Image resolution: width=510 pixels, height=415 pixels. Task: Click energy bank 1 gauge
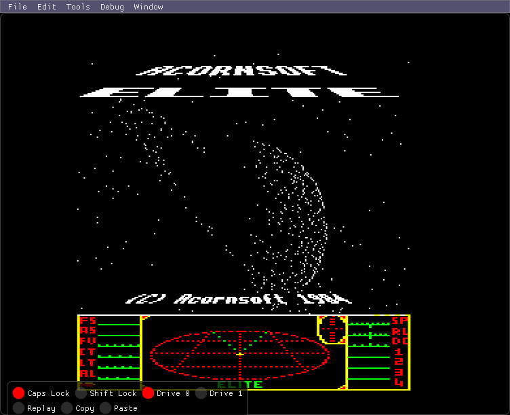[369, 357]
